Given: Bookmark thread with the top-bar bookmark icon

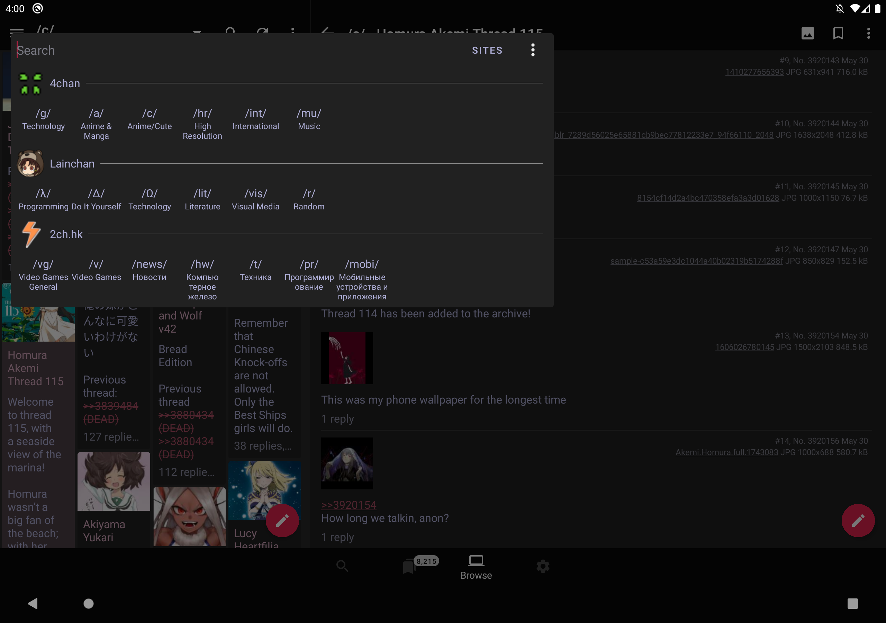Looking at the screenshot, I should (x=838, y=34).
